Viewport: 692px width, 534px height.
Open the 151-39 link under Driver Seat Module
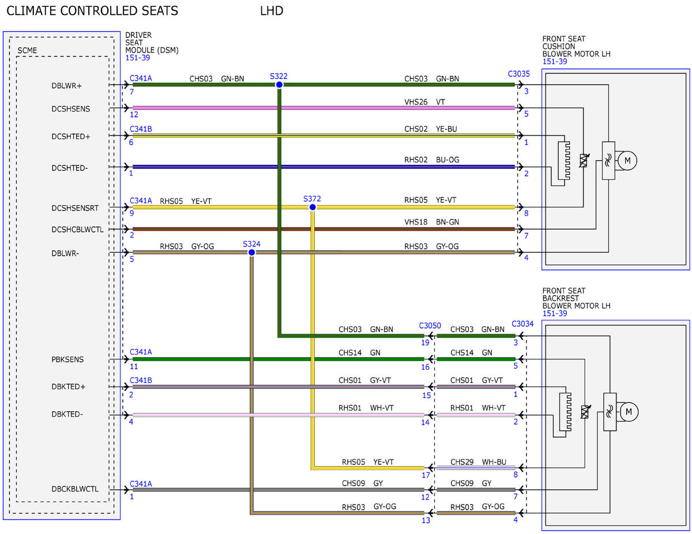click(136, 58)
